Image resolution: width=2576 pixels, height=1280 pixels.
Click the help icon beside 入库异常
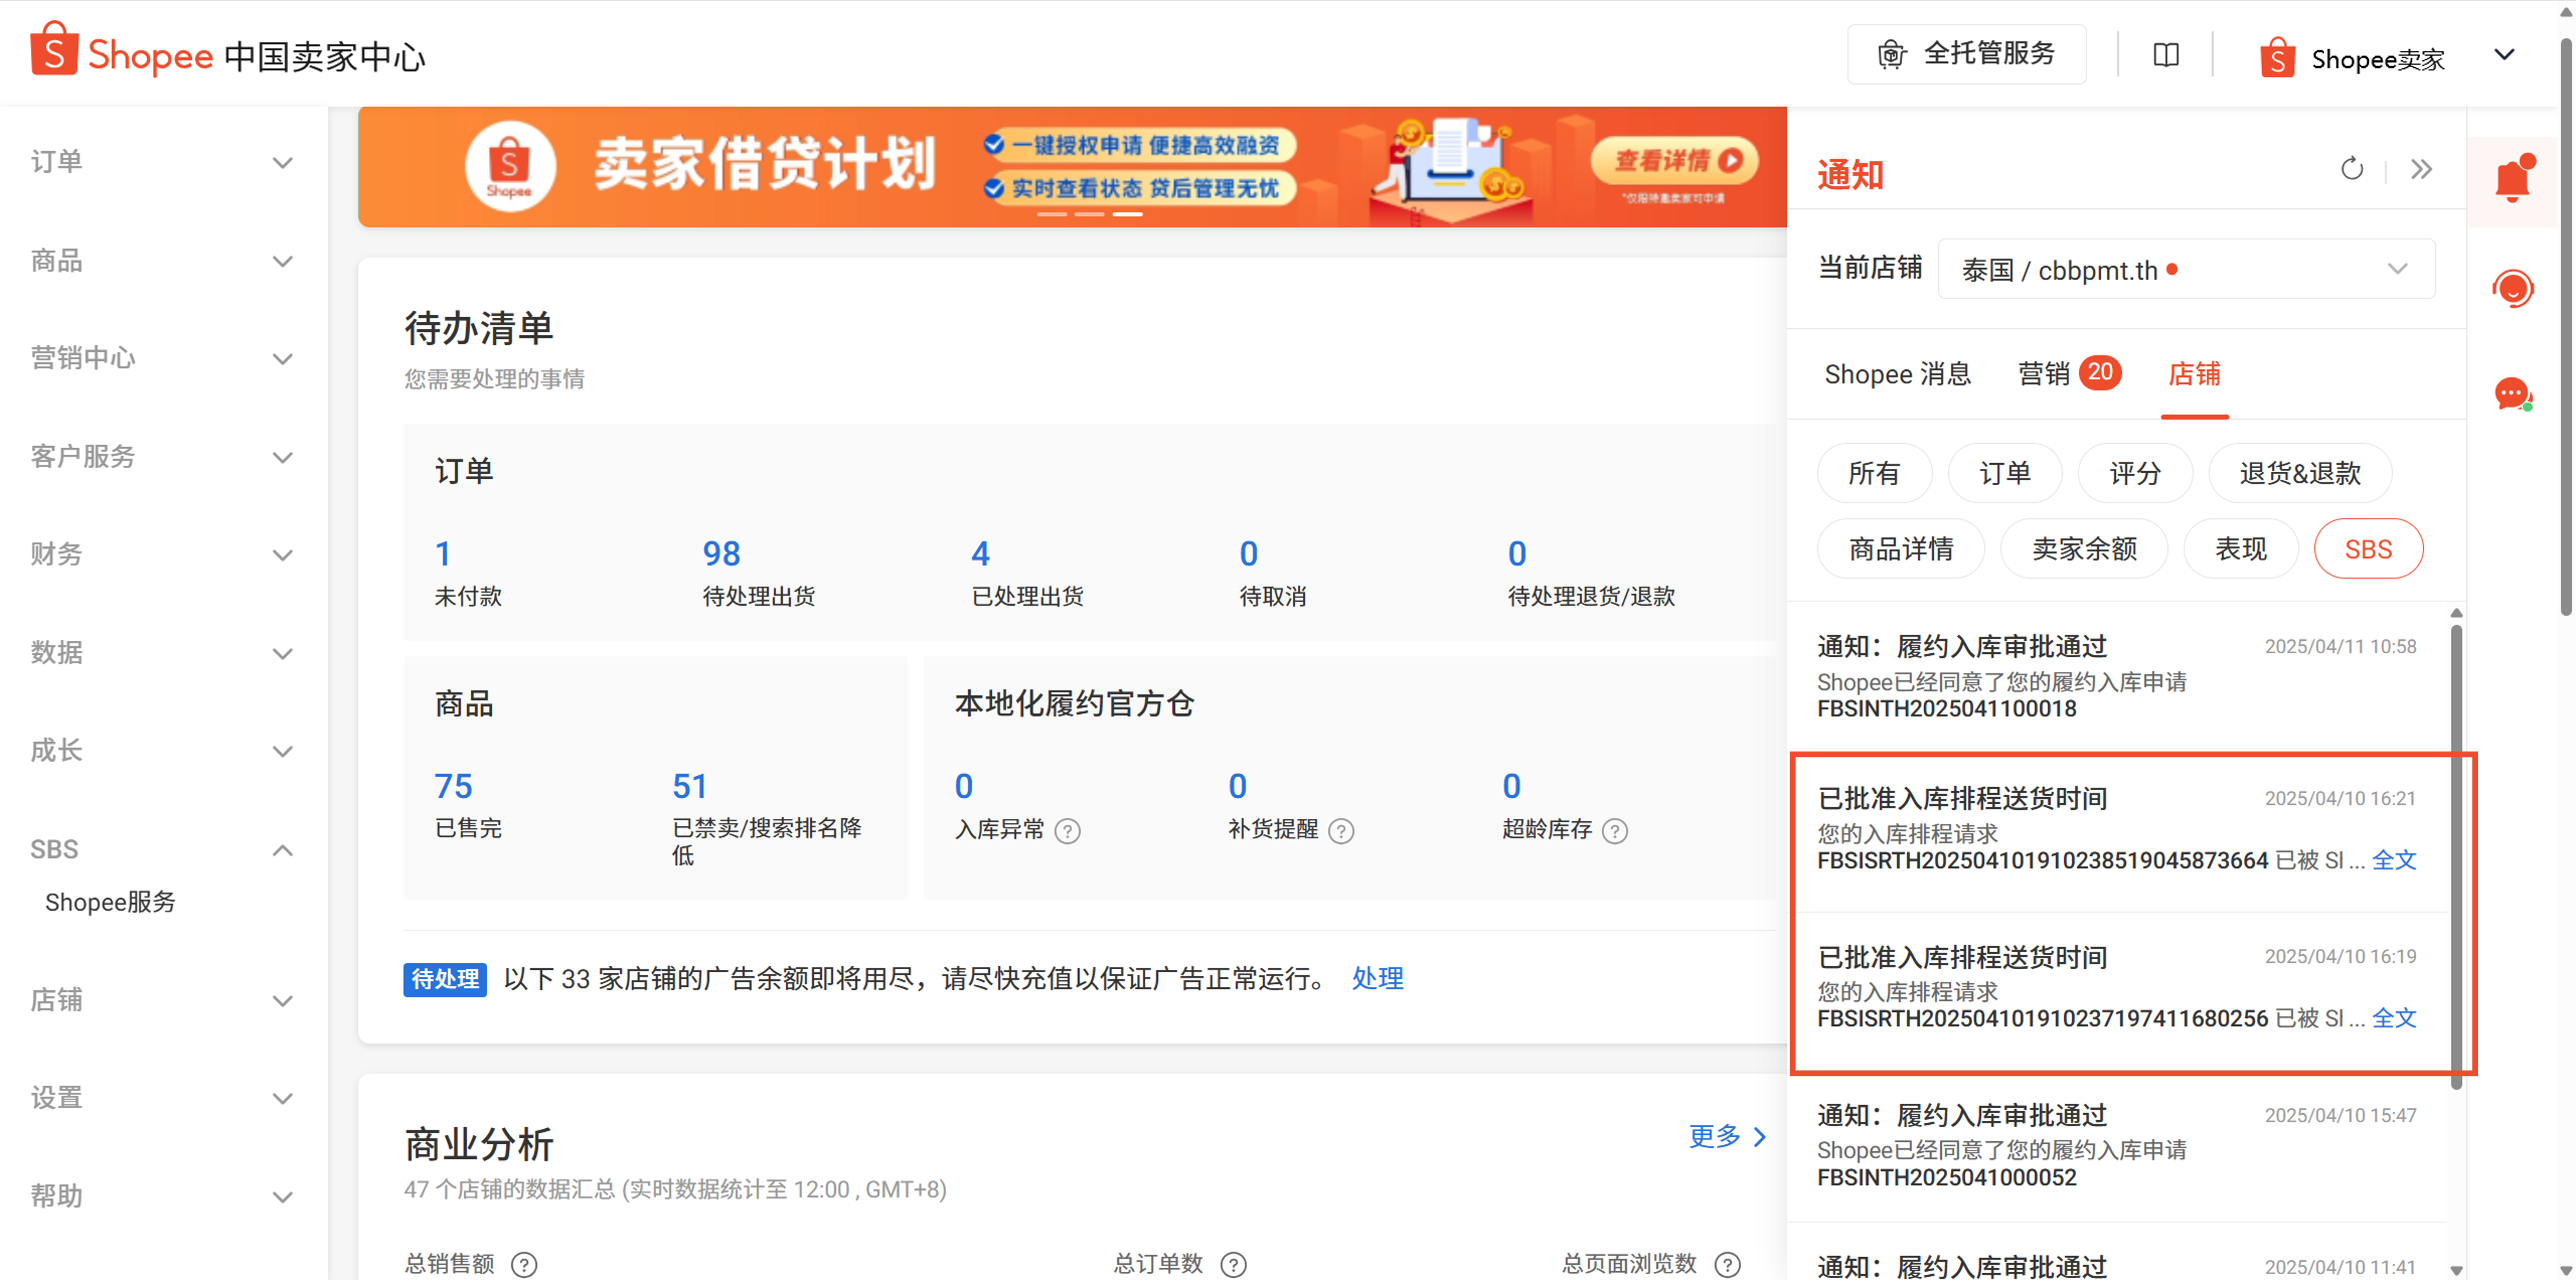1067,831
